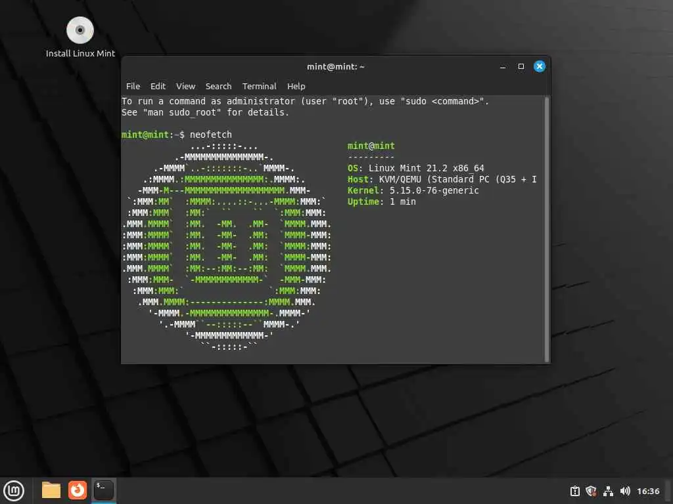The width and height of the screenshot is (673, 504).
Task: Select the Terminal taskbar button
Action: tap(103, 490)
